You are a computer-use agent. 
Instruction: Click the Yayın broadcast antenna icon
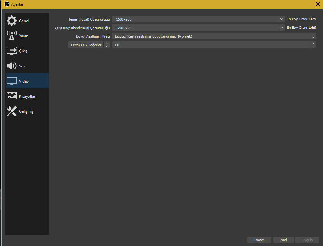pos(12,36)
